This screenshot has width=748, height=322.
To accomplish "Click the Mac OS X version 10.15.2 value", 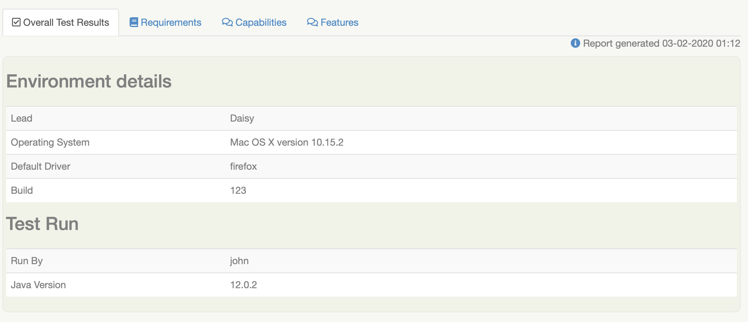I will (286, 143).
